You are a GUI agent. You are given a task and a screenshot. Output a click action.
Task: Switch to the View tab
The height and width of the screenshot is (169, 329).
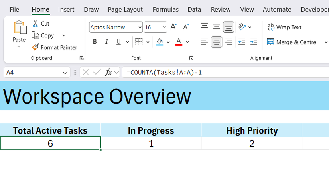tap(247, 10)
